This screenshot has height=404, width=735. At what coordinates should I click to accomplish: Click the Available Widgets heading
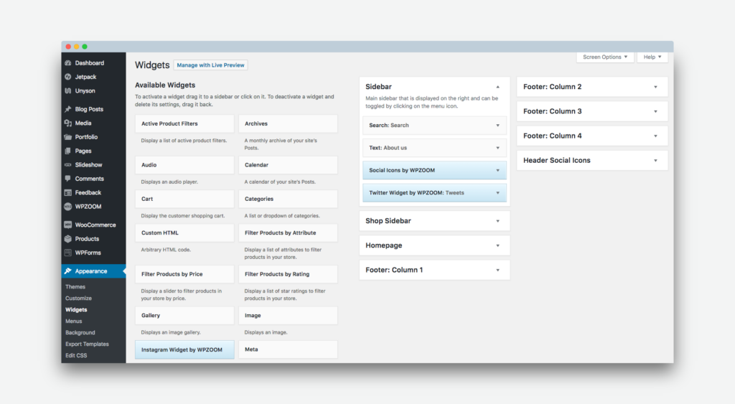pos(165,85)
